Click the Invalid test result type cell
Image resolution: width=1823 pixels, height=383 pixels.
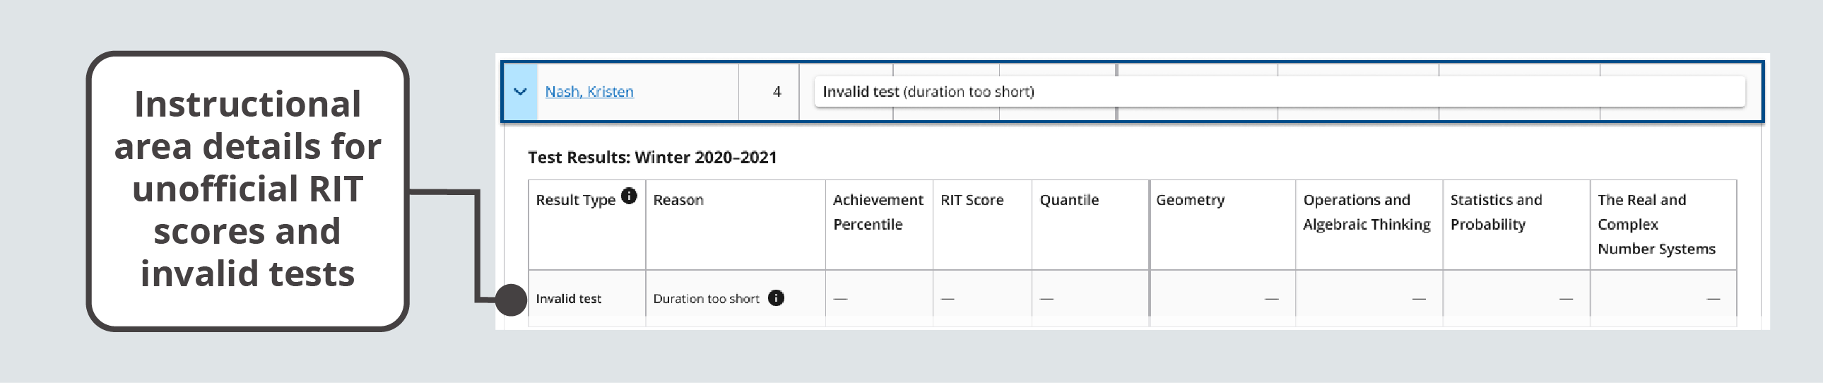(568, 299)
